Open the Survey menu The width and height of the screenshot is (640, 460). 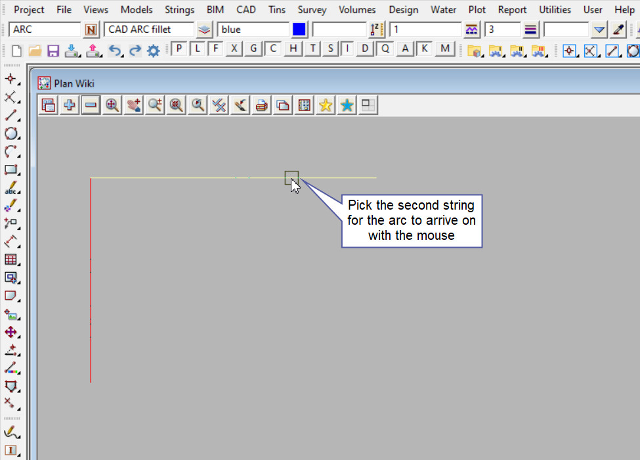312,10
